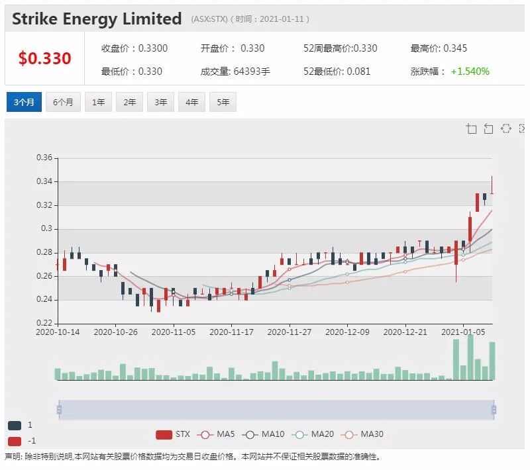Select the polygon brush selection icon
This screenshot has width=530, height=470.
(x=506, y=128)
